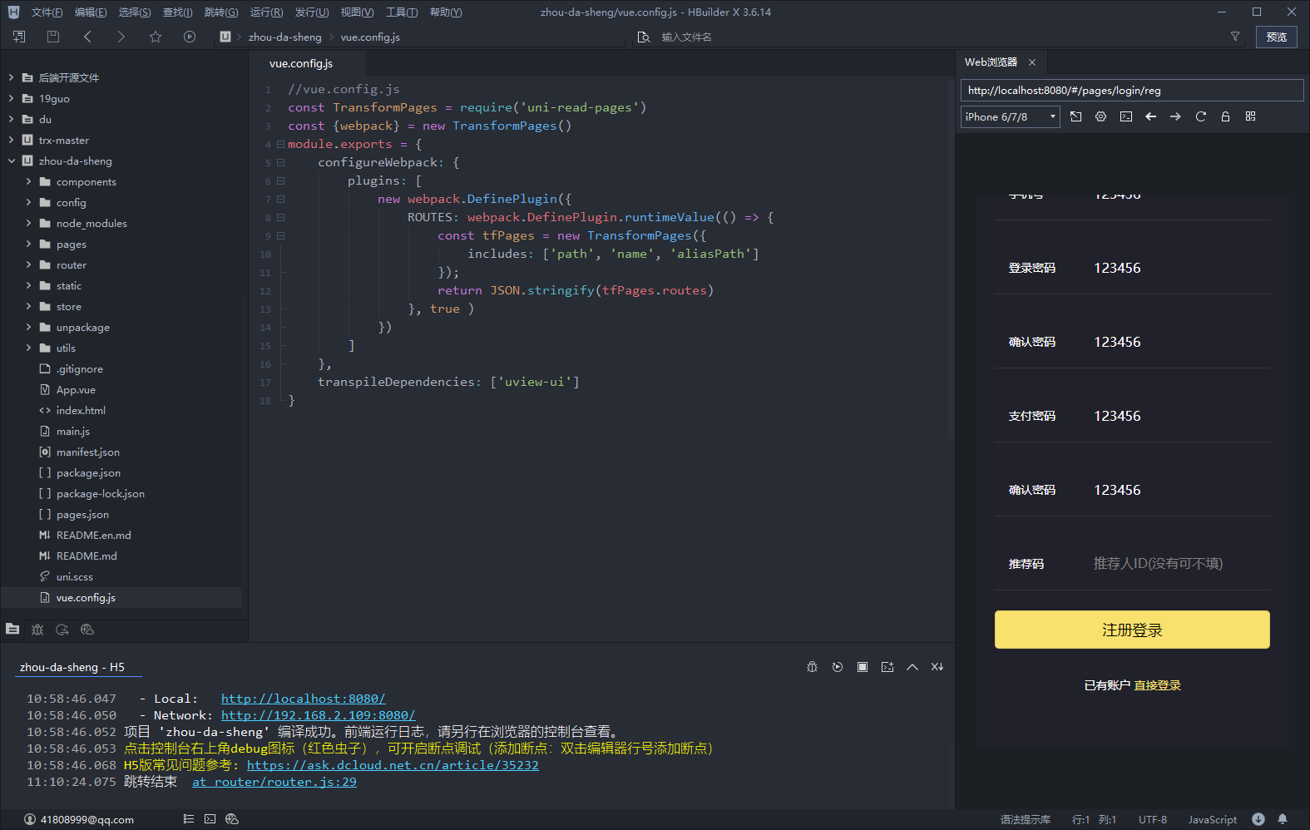Open the browser rotate/external window icon
The height and width of the screenshot is (830, 1310).
[x=1076, y=116]
